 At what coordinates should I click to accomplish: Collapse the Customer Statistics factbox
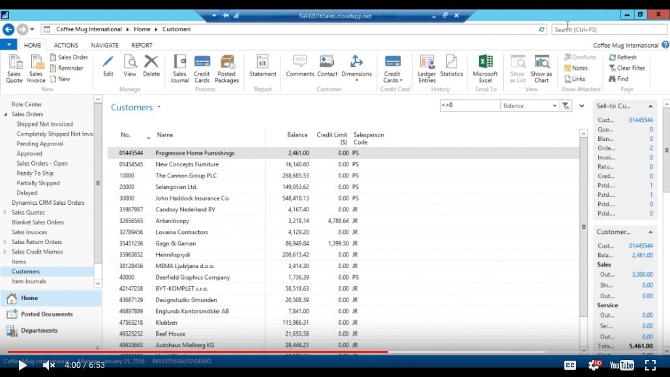coord(650,232)
